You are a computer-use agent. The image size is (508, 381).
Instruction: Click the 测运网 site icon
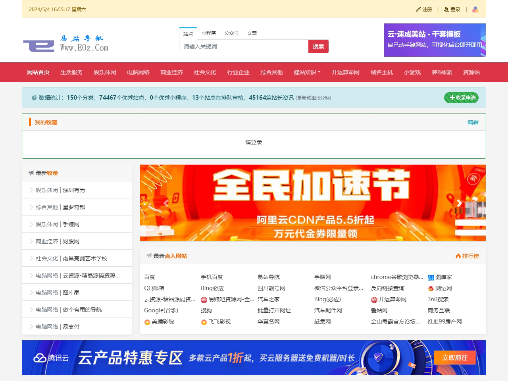click(x=431, y=289)
